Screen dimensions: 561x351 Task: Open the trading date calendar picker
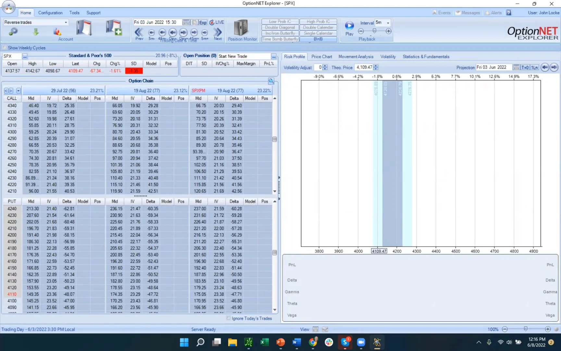[186, 22]
